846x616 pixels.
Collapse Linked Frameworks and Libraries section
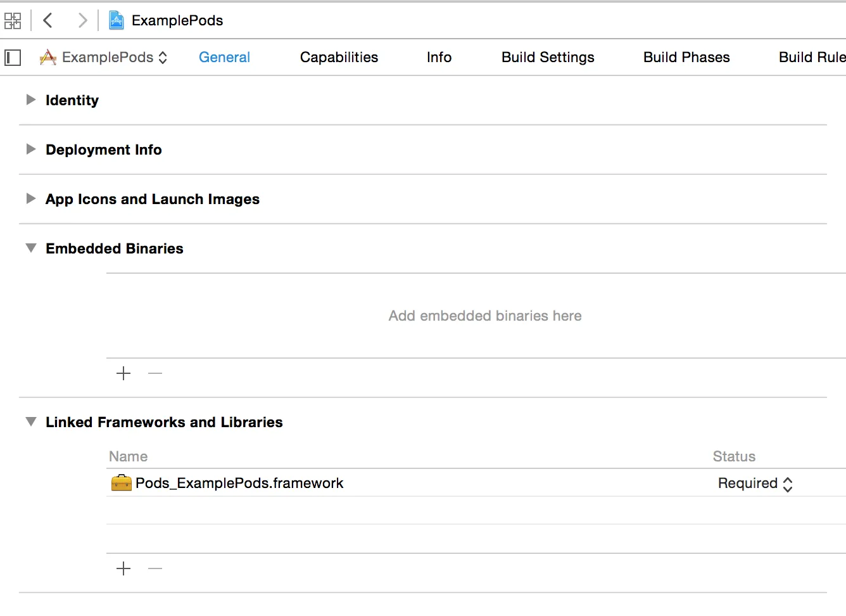pyautogui.click(x=30, y=422)
